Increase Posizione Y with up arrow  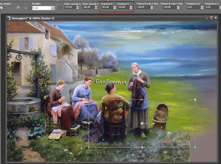[131, 6]
